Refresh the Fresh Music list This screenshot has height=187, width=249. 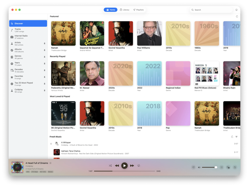pos(232,137)
